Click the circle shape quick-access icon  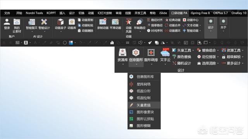coord(65,42)
